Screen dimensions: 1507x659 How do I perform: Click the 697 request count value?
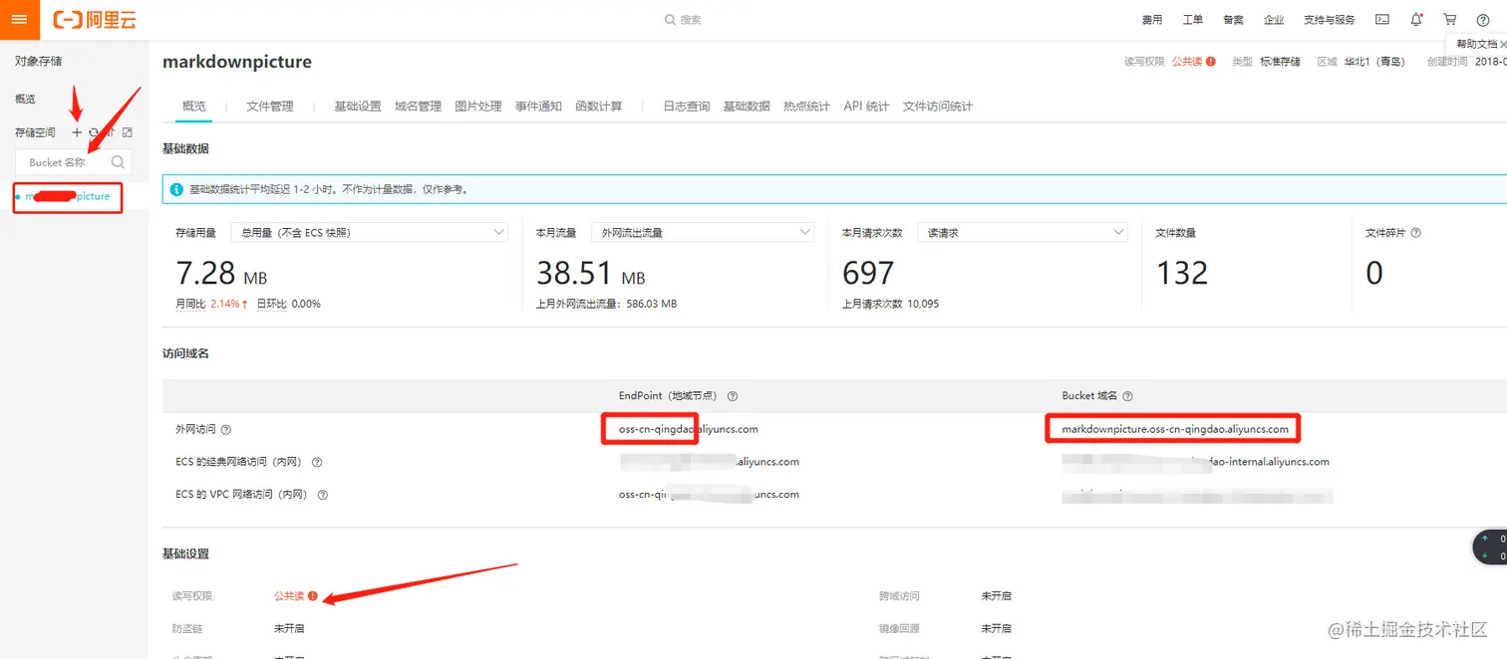[868, 273]
